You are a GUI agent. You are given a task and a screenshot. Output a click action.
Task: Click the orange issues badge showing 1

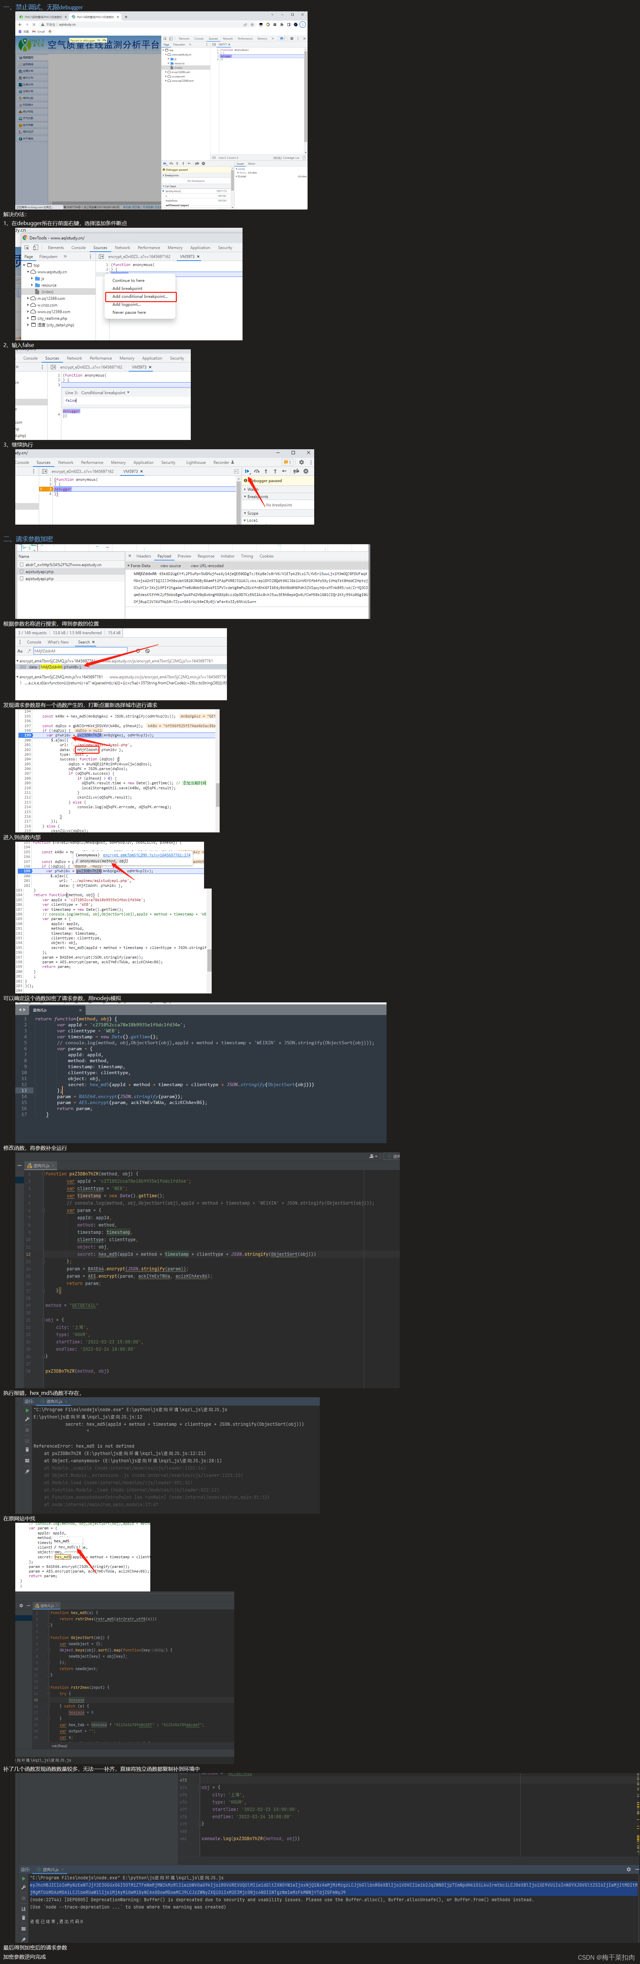pyautogui.click(x=287, y=462)
